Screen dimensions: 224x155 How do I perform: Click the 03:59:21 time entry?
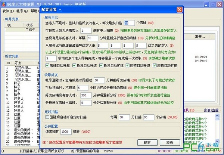201,57
